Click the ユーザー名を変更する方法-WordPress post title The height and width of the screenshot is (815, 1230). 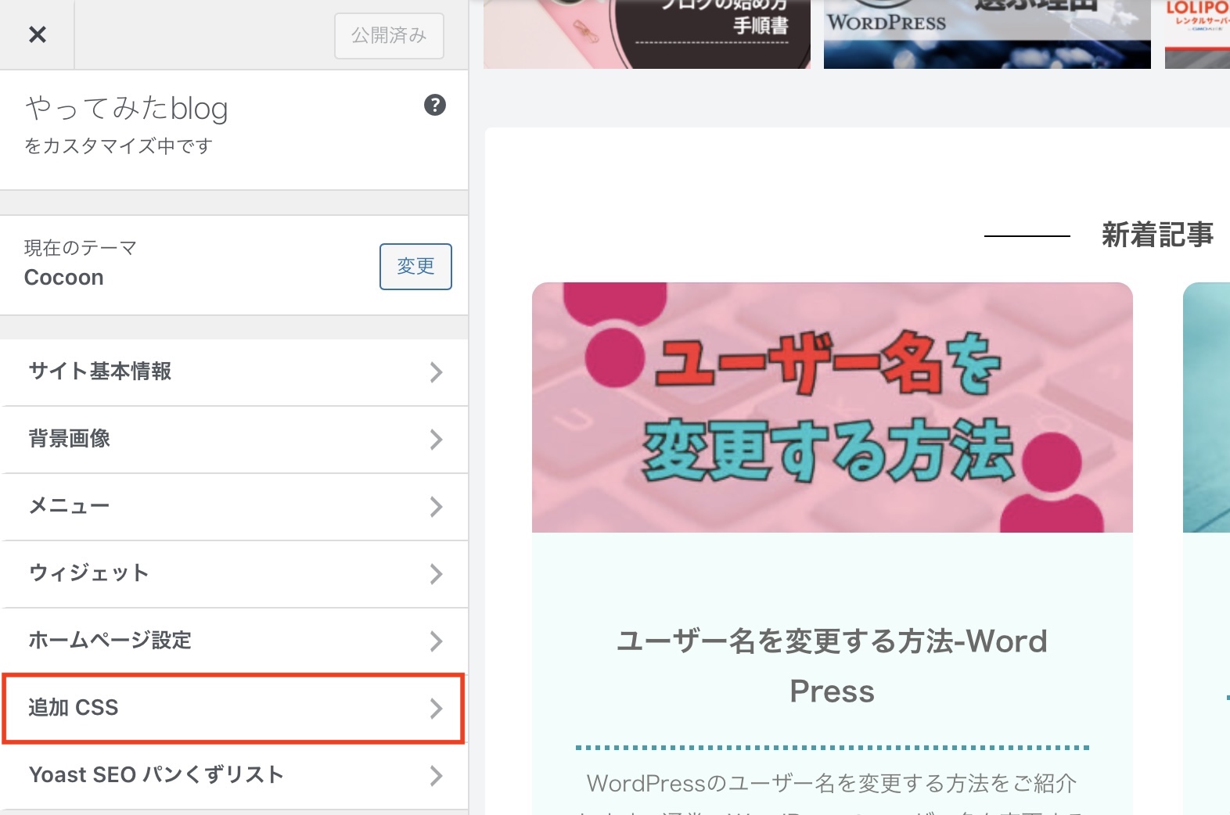click(x=832, y=666)
